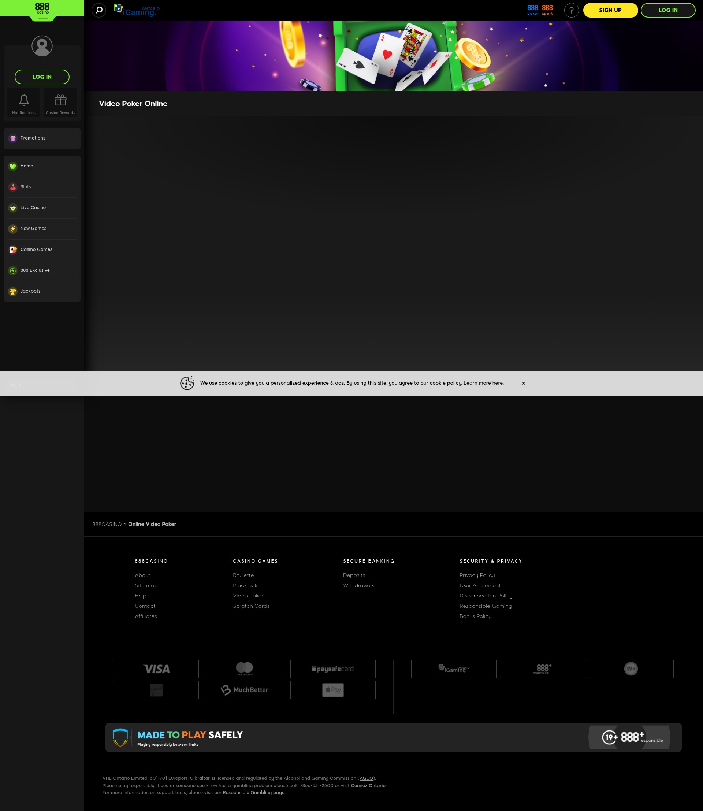Viewport: 703px width, 811px height.
Task: Click the 19+ age badge in footer grid
Action: 631,669
